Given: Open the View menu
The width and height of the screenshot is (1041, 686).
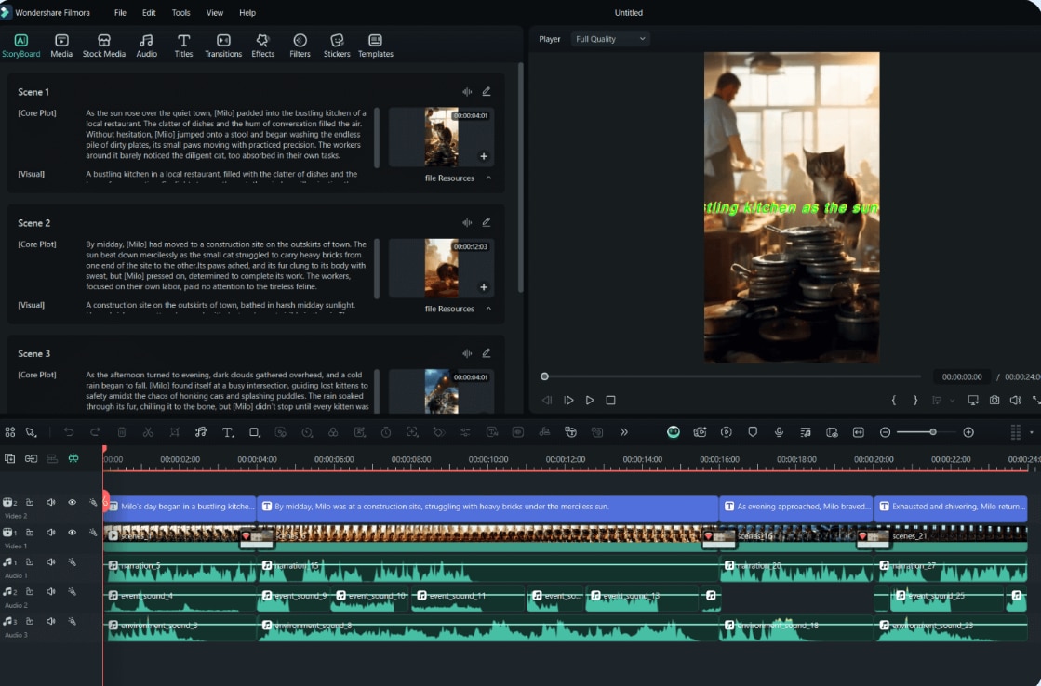Looking at the screenshot, I should point(215,13).
